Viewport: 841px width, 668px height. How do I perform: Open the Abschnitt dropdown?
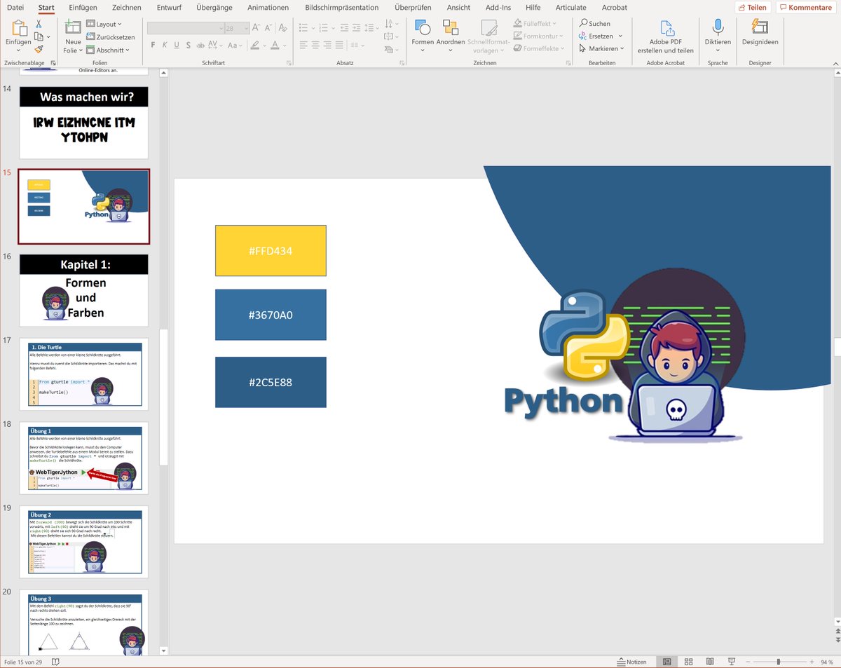108,50
